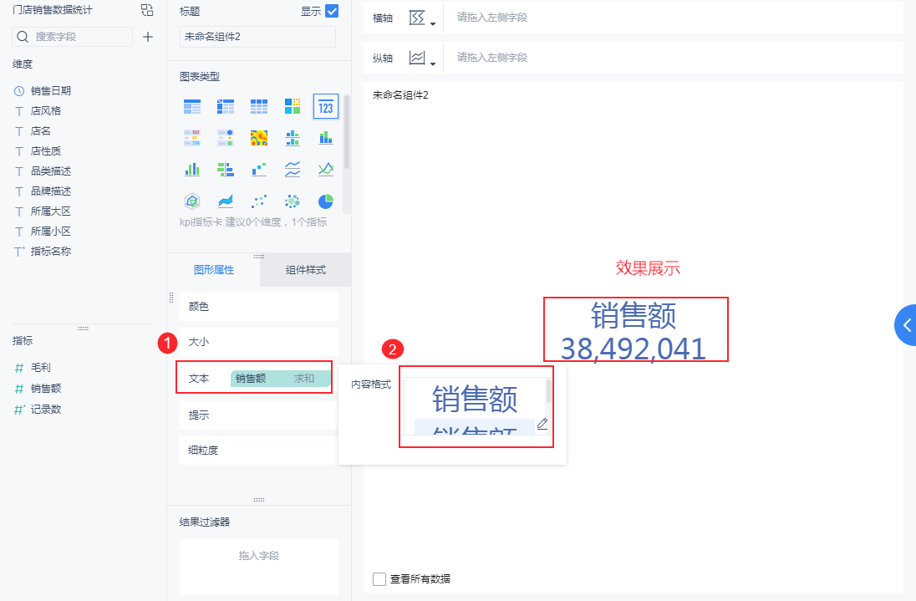Screen dimensions: 916x601
Task: Select the dot indicator table chart type
Action: click(226, 138)
